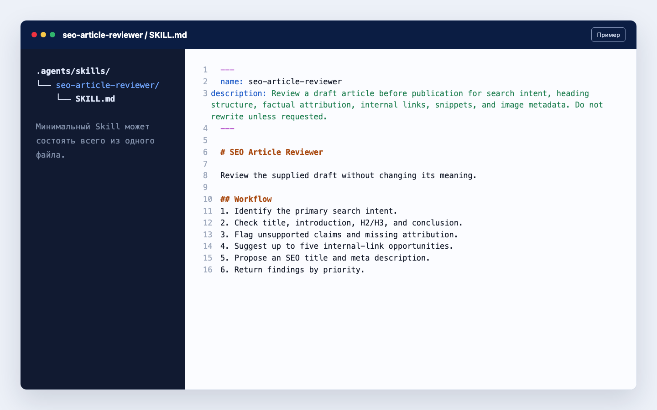
Task: Click line number 6 in gutter
Action: pyautogui.click(x=205, y=152)
